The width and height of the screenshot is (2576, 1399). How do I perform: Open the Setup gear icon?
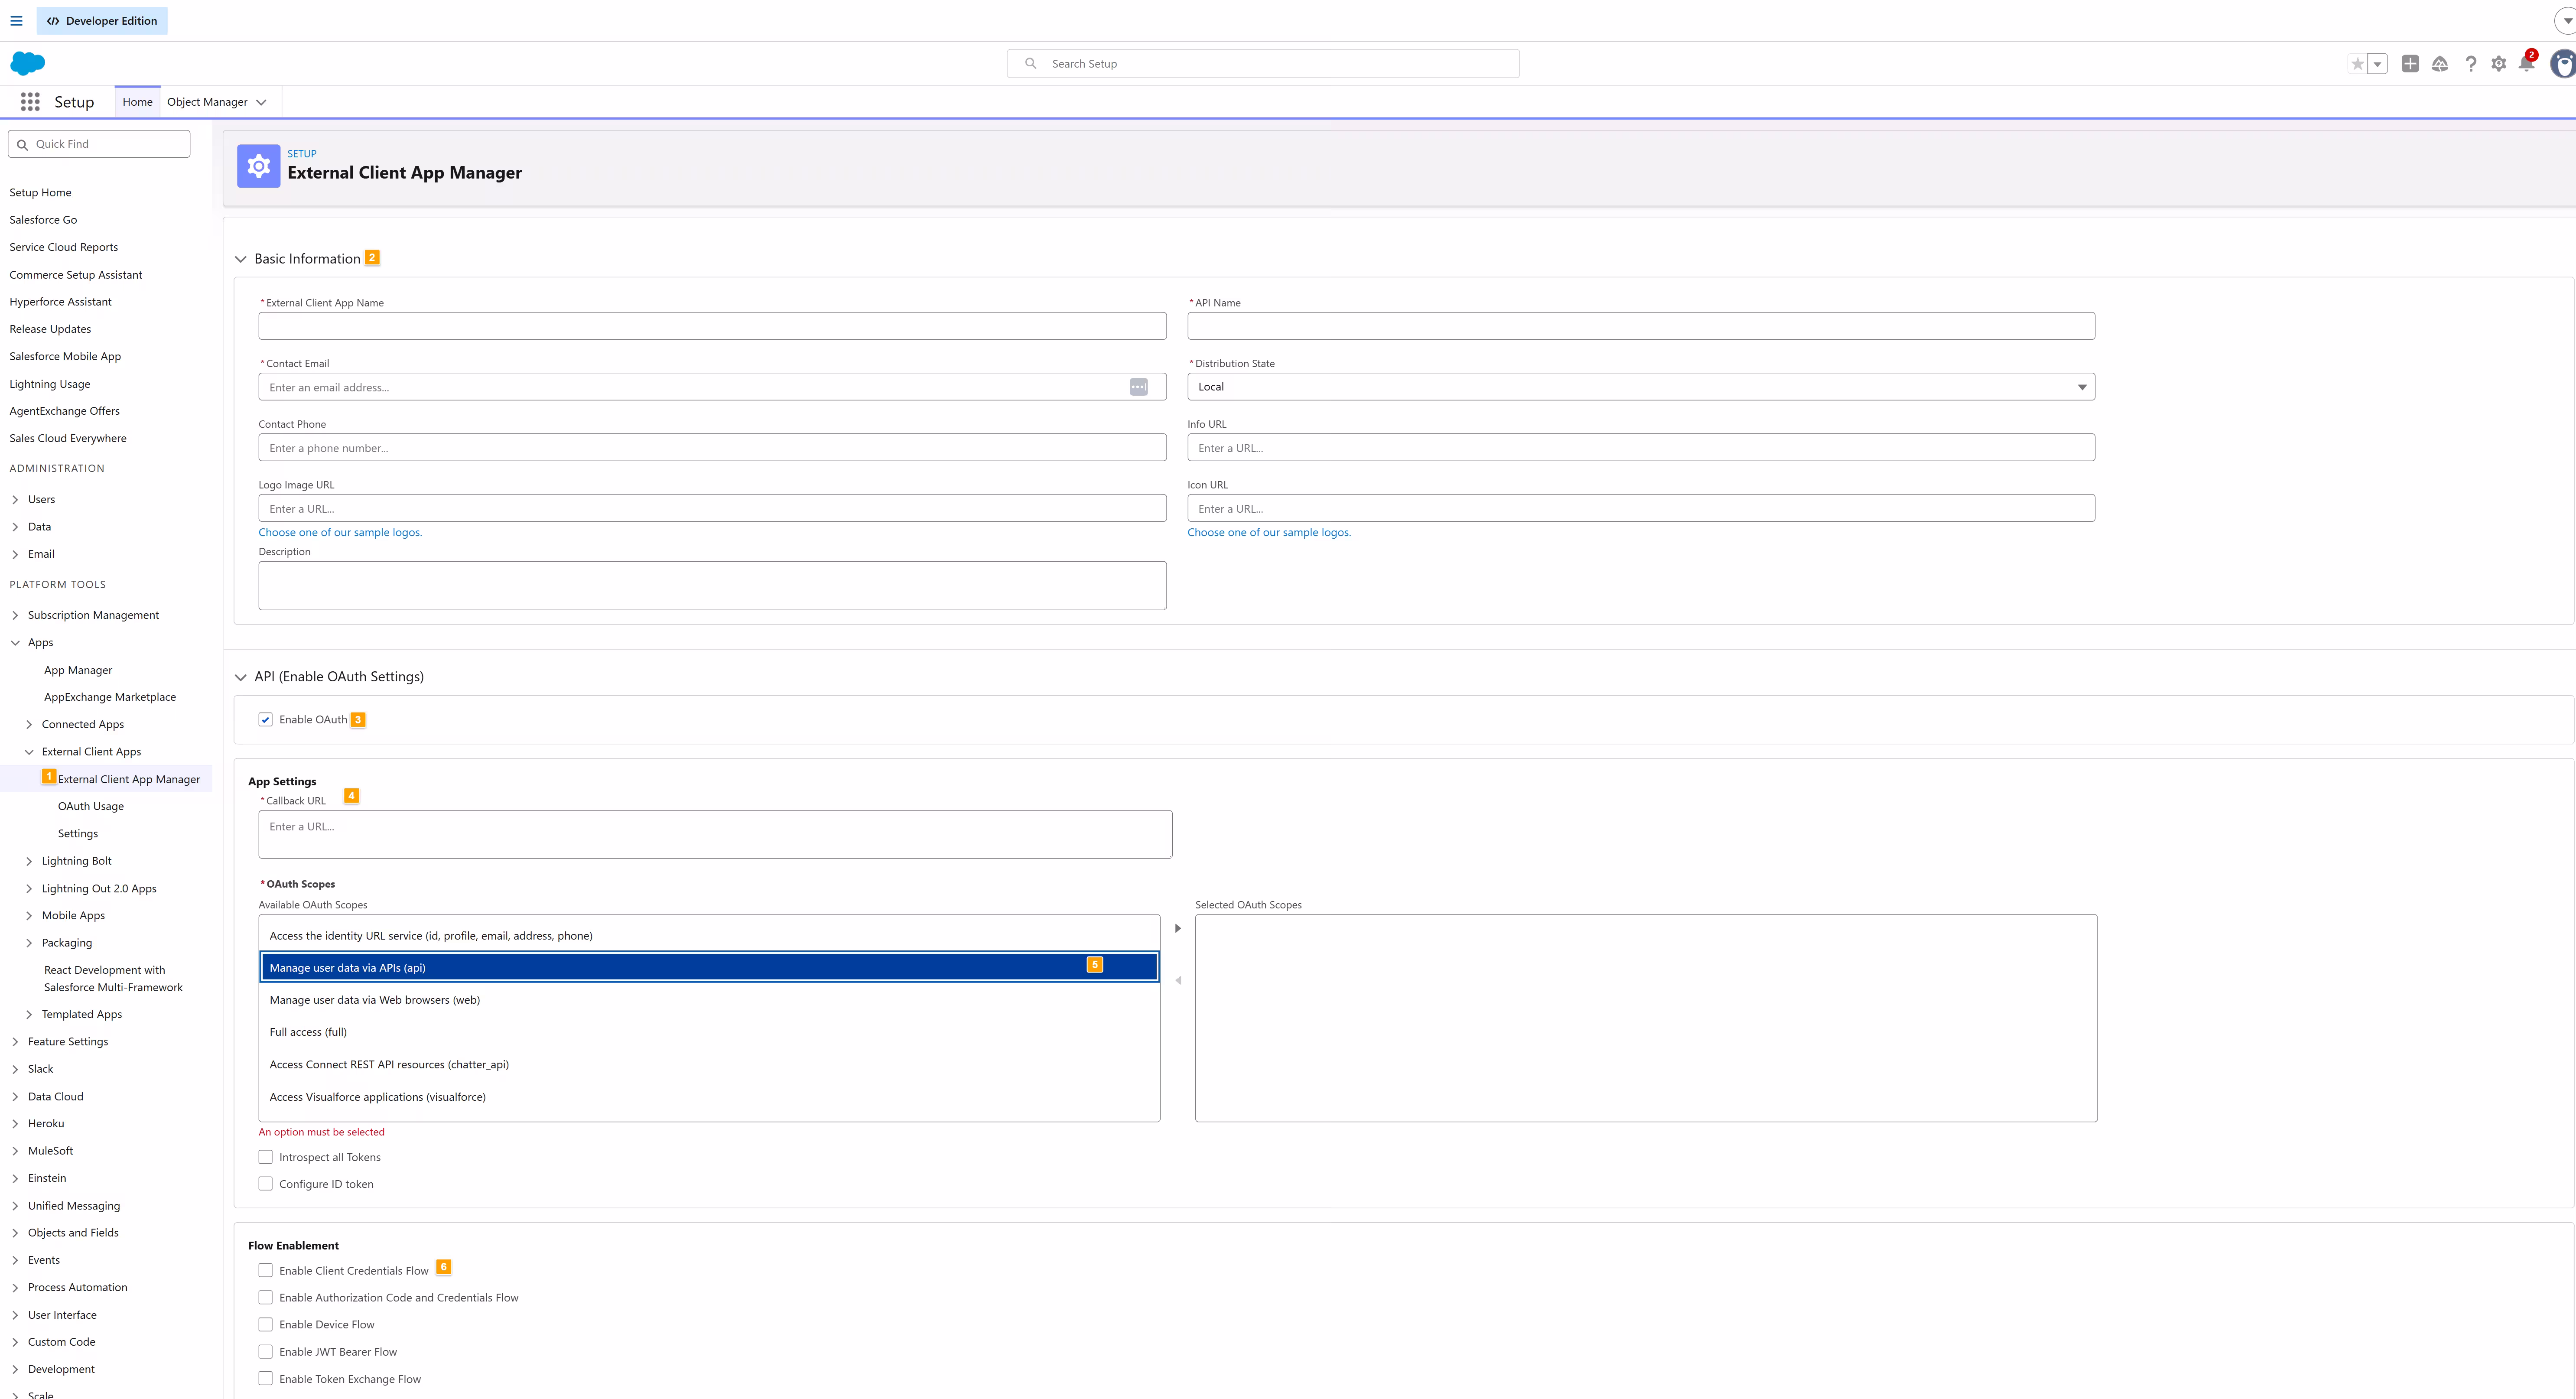coord(2499,64)
